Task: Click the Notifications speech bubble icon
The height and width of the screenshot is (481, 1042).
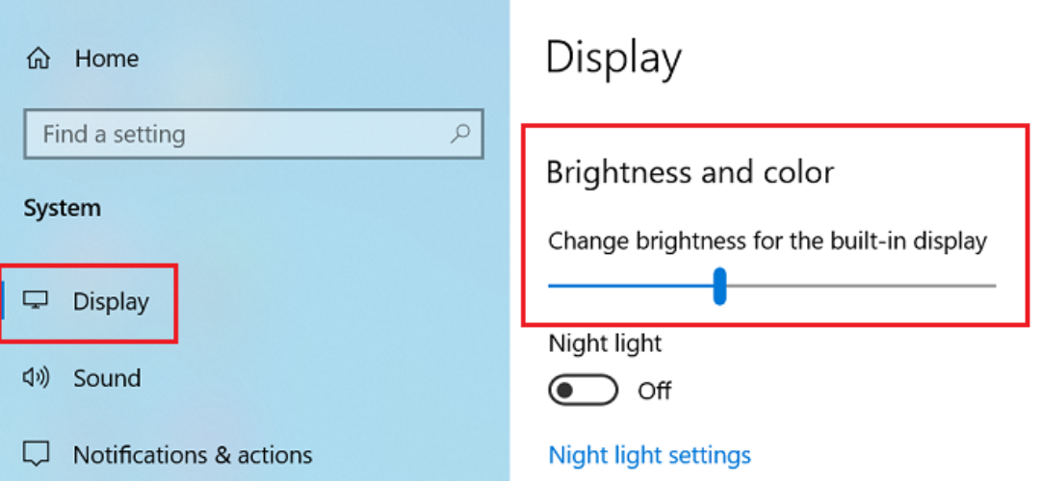Action: pyautogui.click(x=37, y=454)
